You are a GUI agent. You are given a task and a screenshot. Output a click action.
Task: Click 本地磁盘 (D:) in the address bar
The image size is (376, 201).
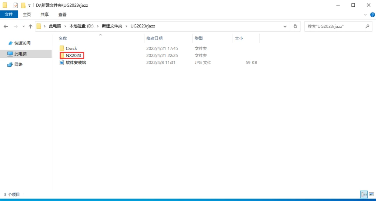81,26
